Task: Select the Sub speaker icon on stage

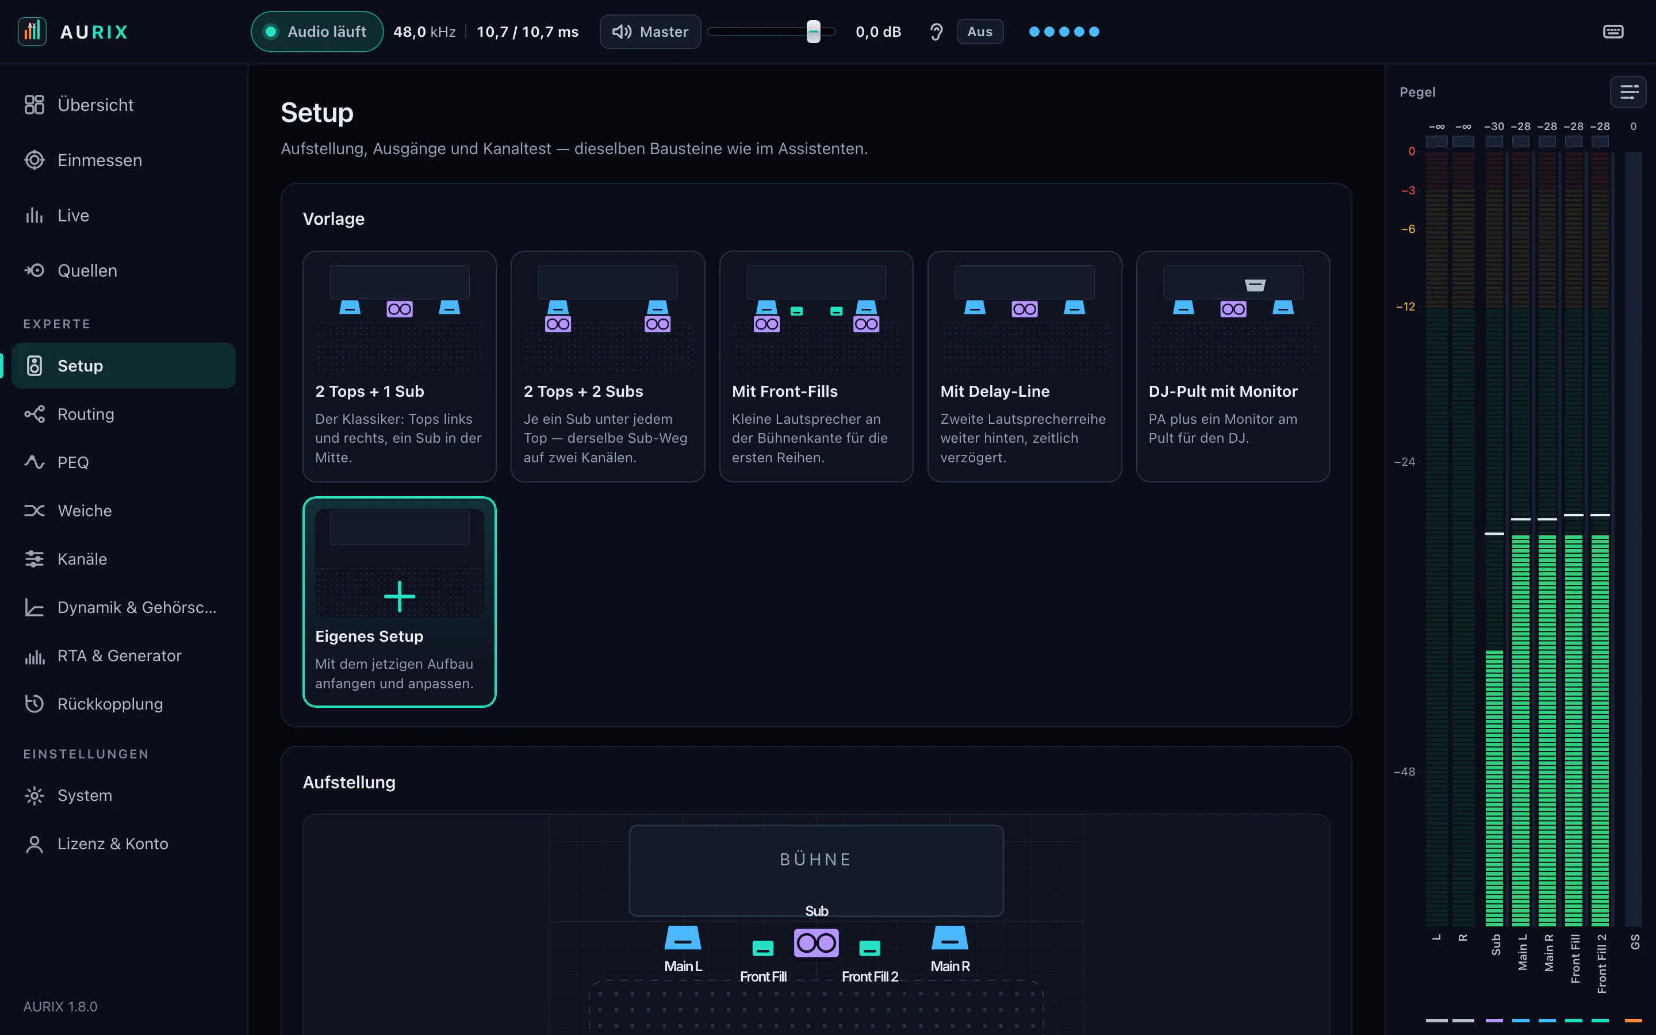Action: pyautogui.click(x=816, y=942)
